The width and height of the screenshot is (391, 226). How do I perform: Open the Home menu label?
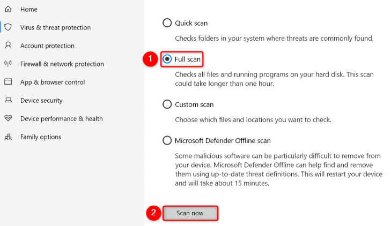28,10
